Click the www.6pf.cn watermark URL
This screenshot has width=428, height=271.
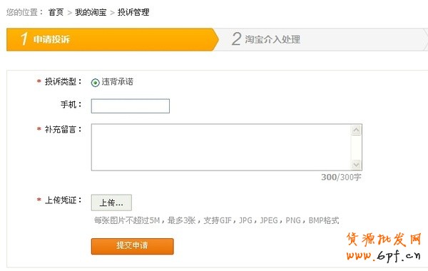point(383,255)
